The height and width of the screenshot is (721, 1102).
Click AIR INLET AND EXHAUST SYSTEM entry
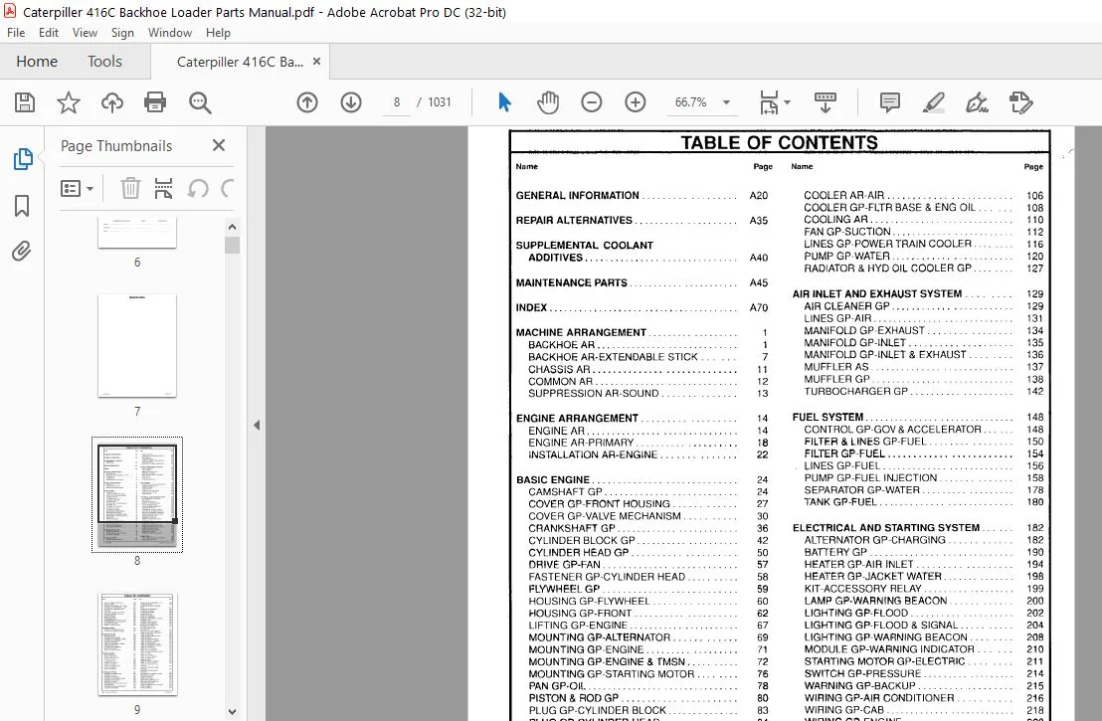pyautogui.click(x=877, y=293)
